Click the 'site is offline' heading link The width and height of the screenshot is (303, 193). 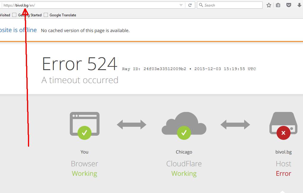click(x=18, y=30)
